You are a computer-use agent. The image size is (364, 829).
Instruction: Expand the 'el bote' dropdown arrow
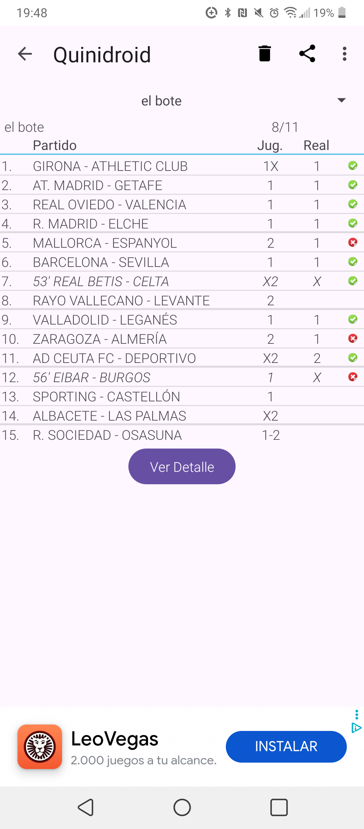[341, 100]
